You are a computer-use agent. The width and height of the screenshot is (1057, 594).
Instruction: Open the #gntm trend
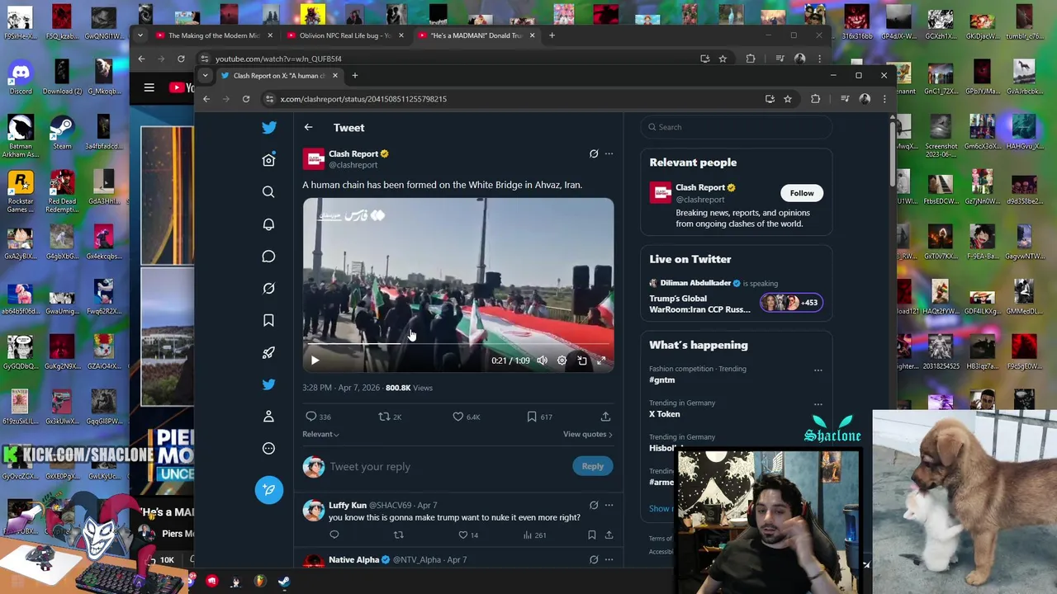point(662,380)
